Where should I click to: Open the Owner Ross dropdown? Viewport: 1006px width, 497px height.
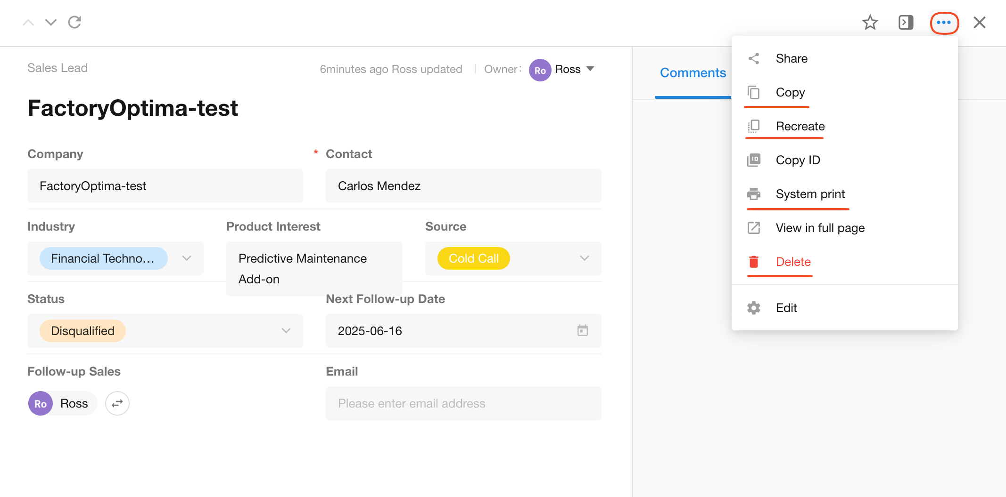pos(590,69)
